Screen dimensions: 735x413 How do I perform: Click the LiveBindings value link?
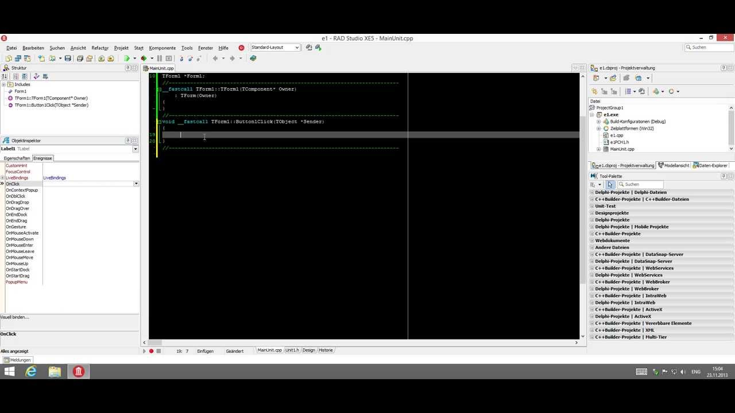55,178
